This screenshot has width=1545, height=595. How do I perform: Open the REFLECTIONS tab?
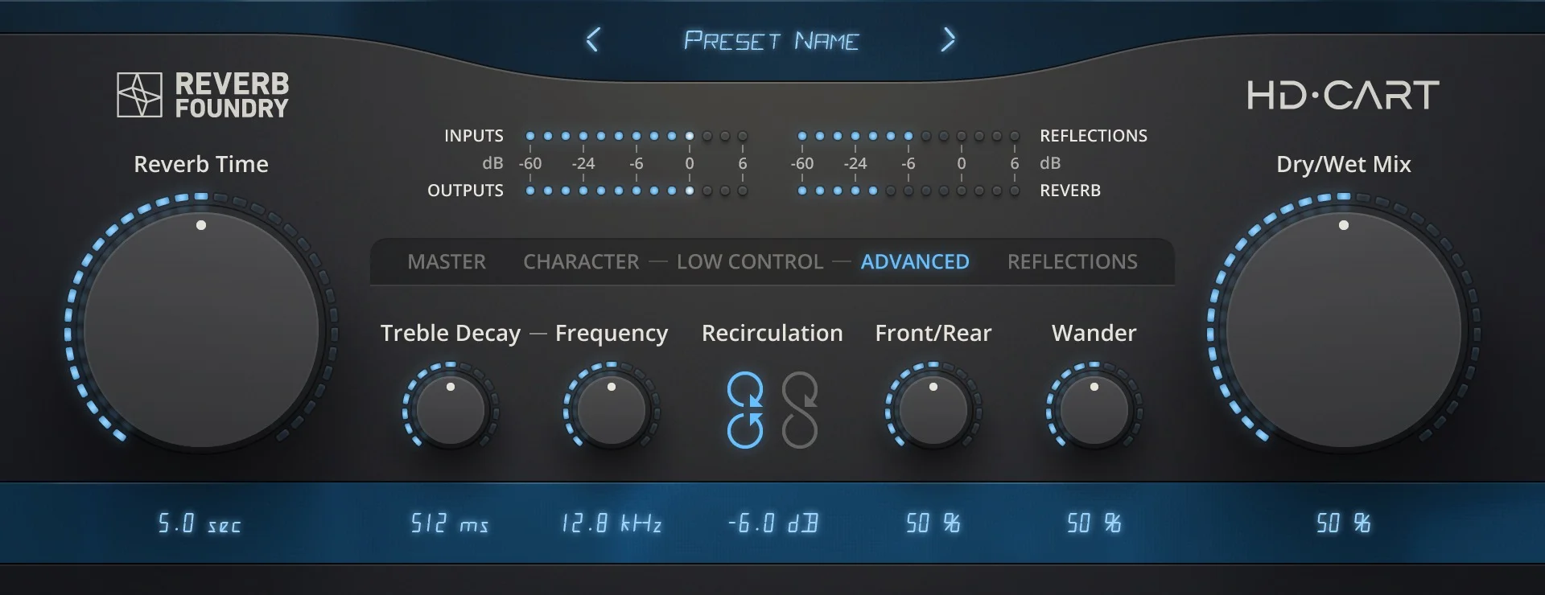click(x=1073, y=262)
